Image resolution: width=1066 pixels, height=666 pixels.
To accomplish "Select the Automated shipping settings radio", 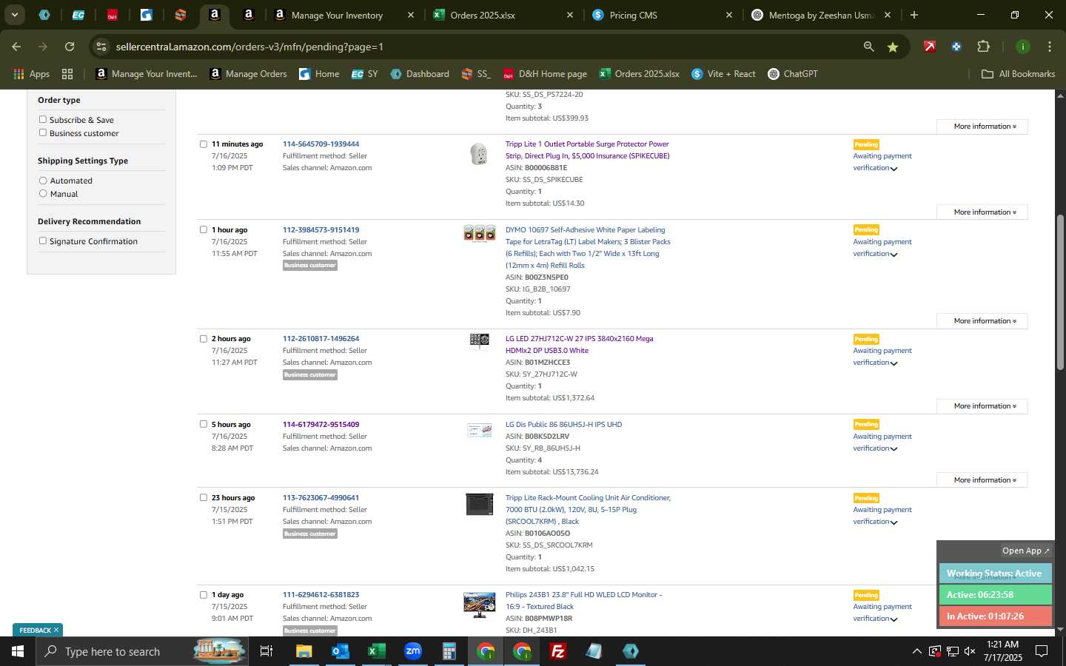I will [x=43, y=181].
